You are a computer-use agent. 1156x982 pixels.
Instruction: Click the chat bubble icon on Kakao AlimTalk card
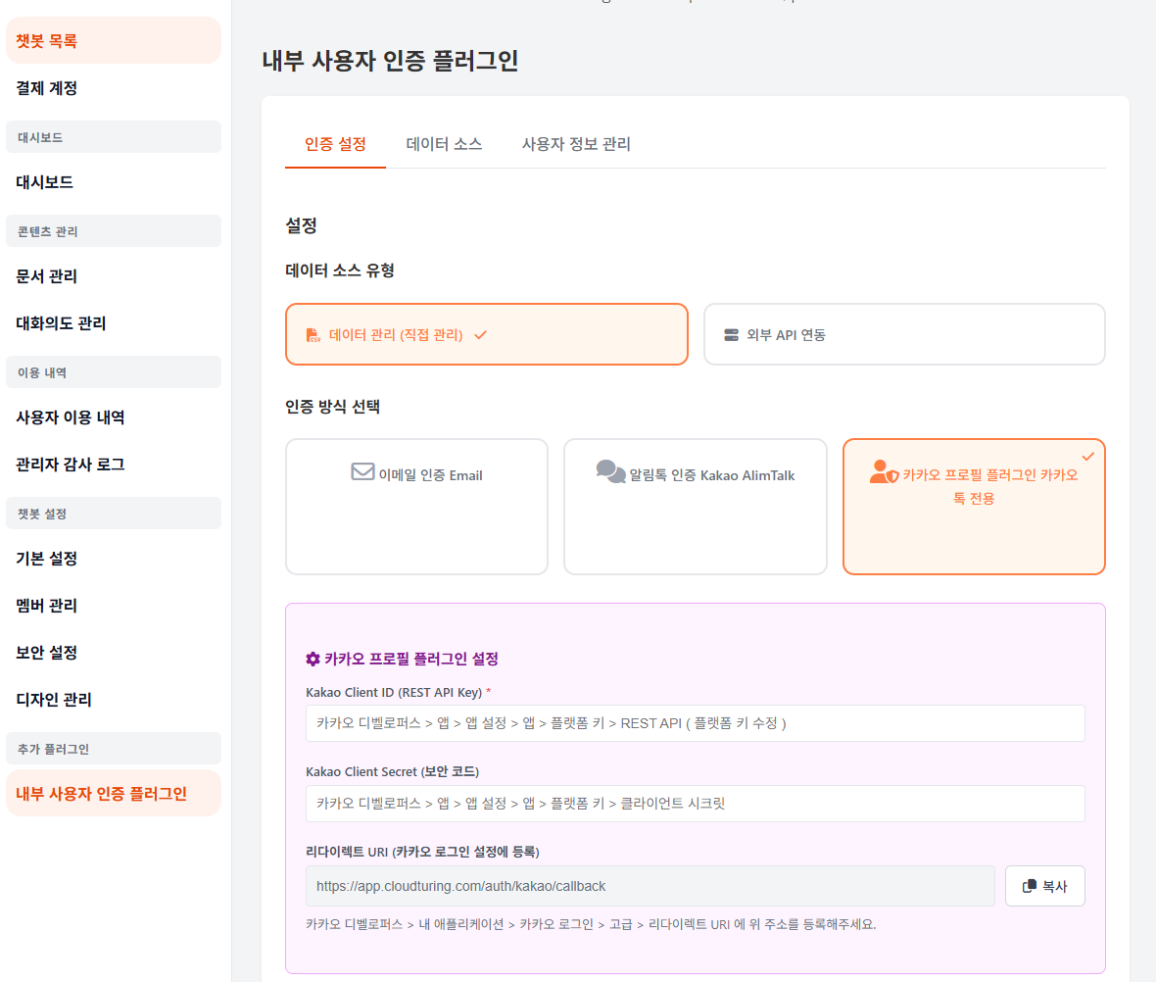tap(609, 472)
